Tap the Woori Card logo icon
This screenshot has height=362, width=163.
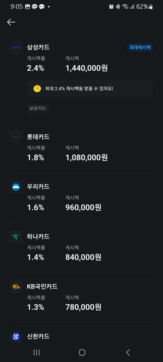click(x=16, y=187)
